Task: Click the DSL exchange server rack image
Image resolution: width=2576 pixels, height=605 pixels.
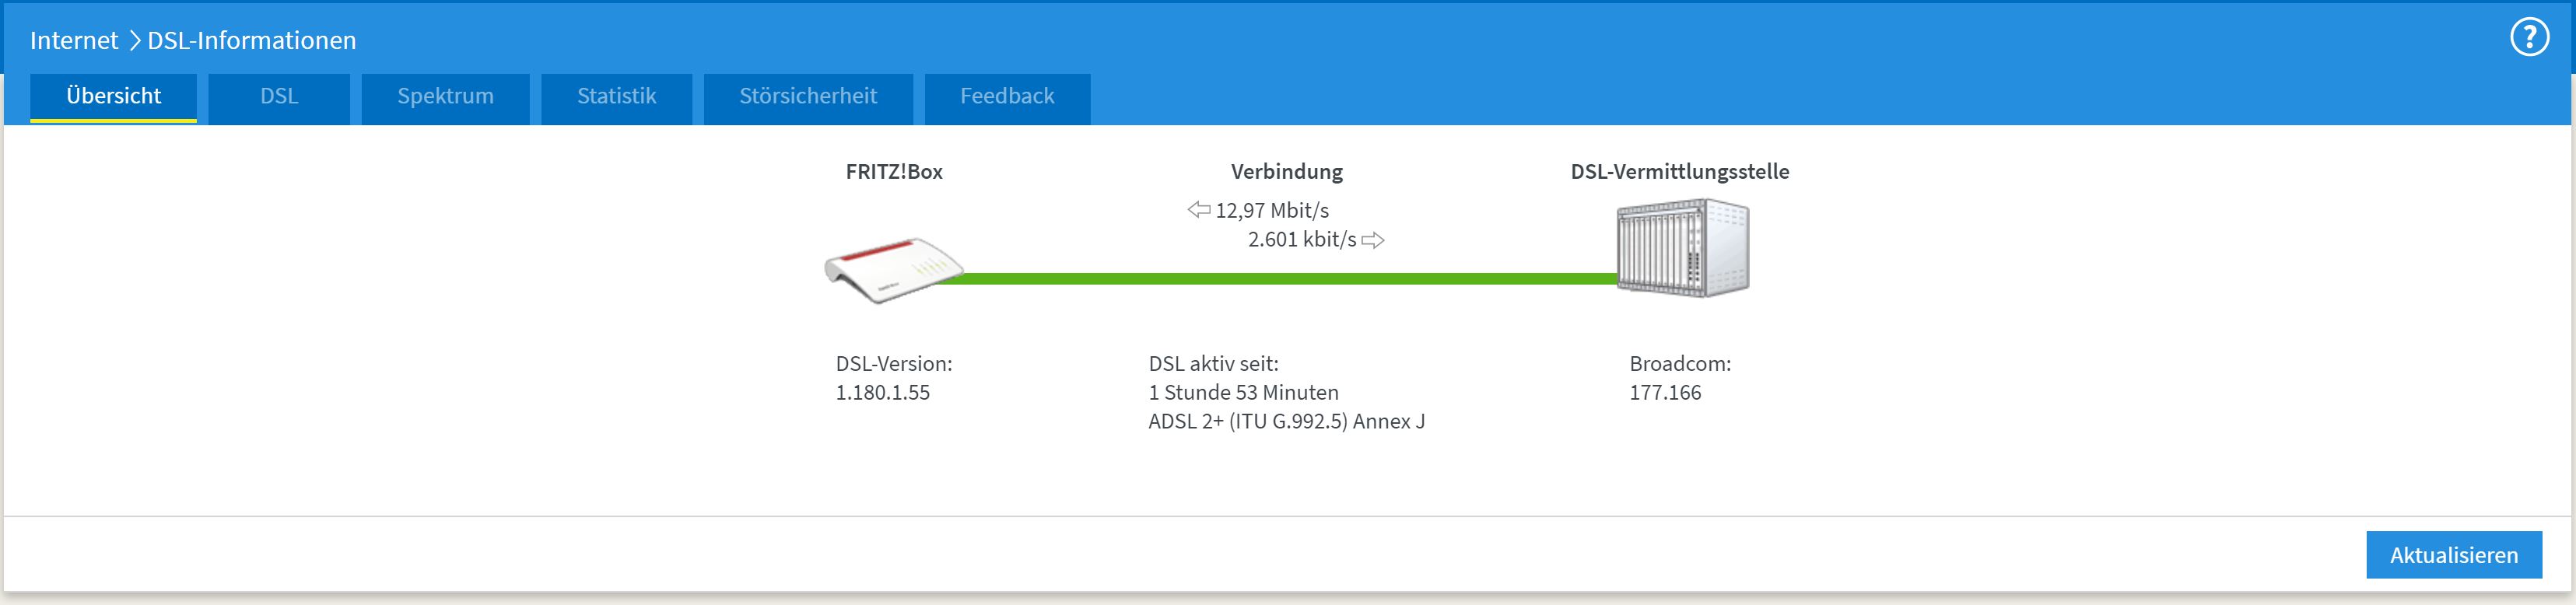Action: coord(1683,247)
